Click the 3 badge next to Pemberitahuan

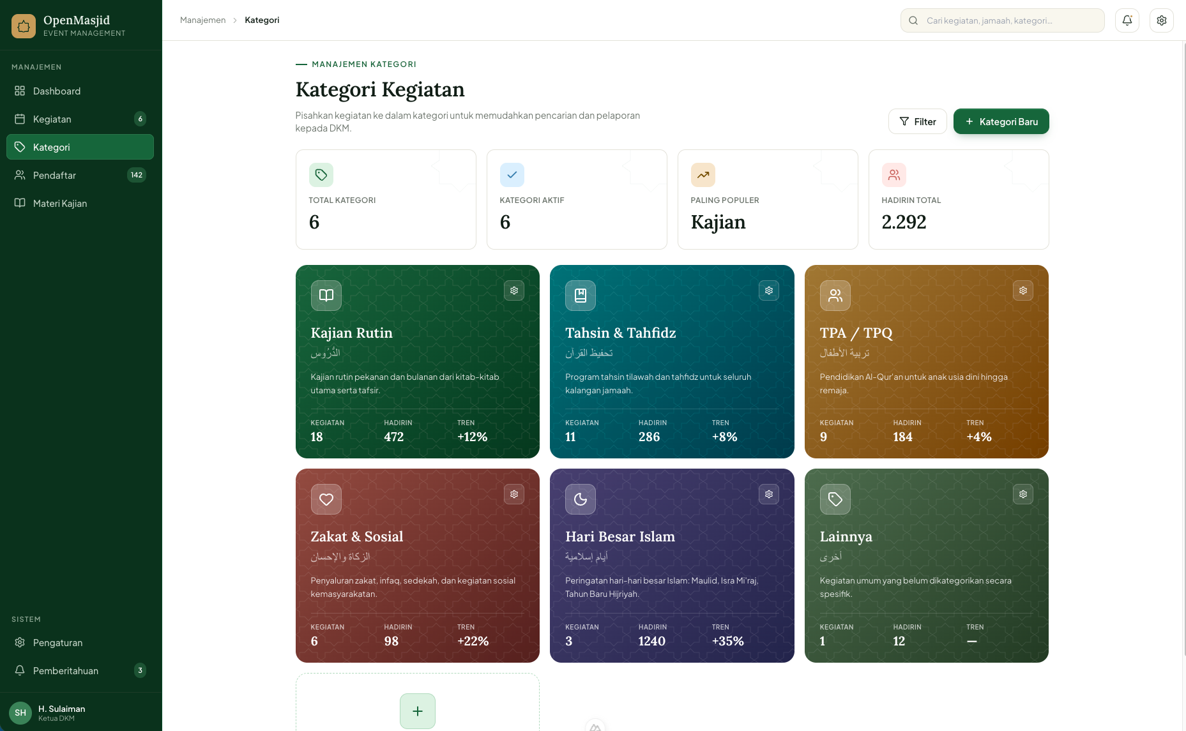pyautogui.click(x=141, y=670)
